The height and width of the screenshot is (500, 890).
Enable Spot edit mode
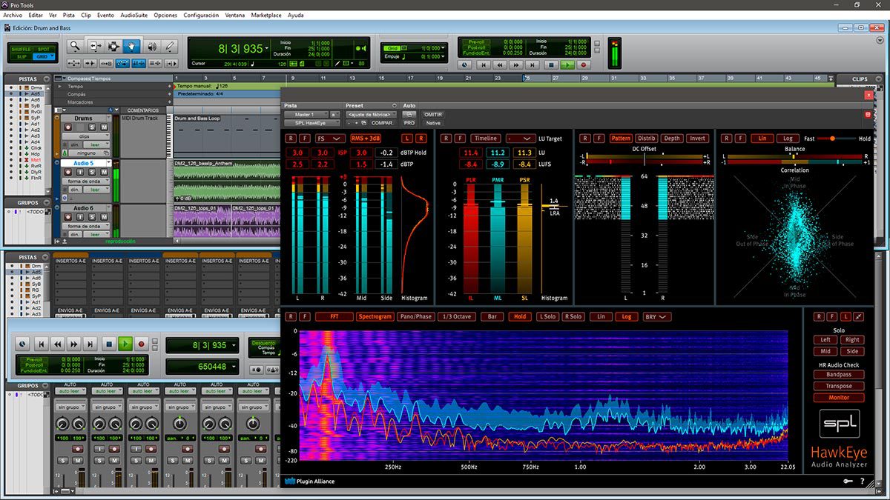44,48
